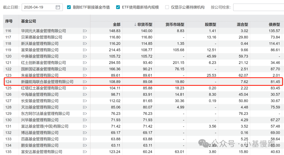Click bond value 81.45 in 新疆前海联合 row
Screen dimensions: 284x155
pyautogui.click(x=275, y=82)
